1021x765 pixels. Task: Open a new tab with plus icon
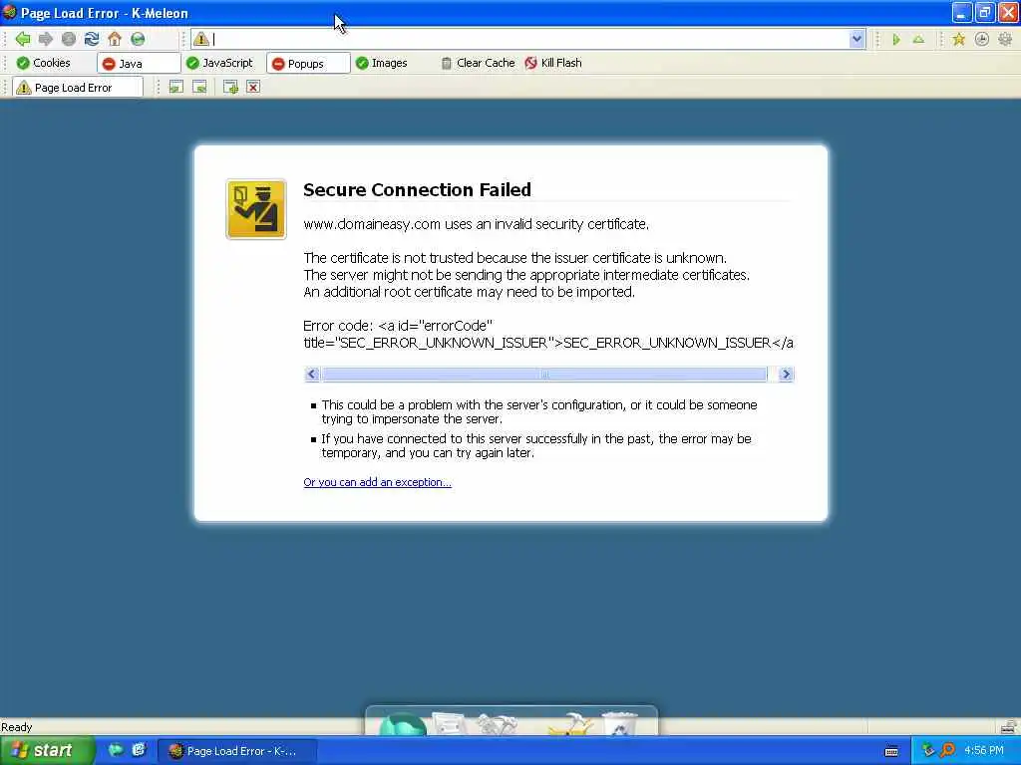point(230,88)
